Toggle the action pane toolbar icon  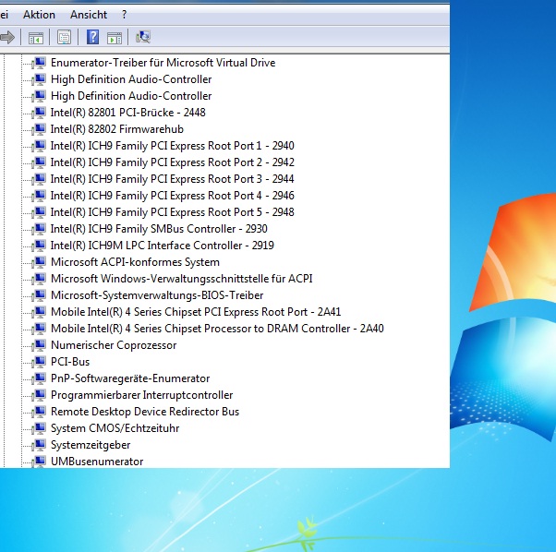point(115,37)
